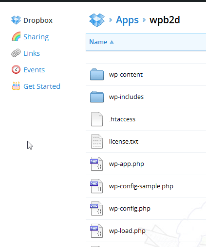
Task: Click the rainbow Sharing icon
Action: pos(16,36)
